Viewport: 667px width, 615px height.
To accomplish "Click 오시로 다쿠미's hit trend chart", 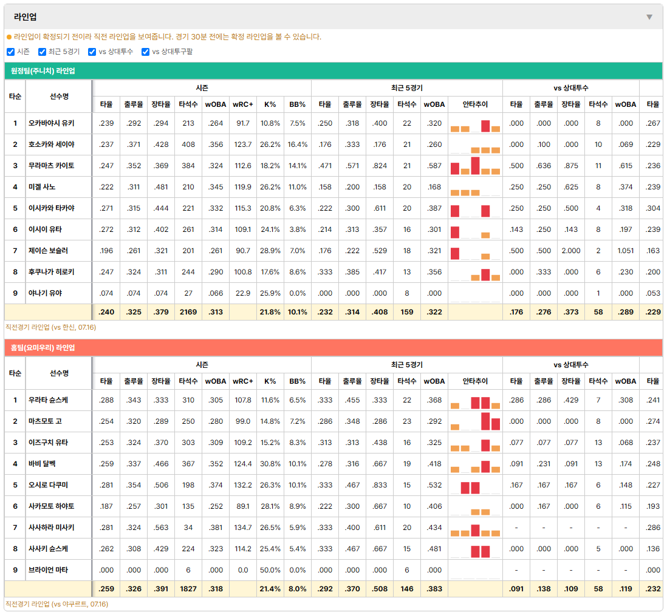I will click(475, 485).
